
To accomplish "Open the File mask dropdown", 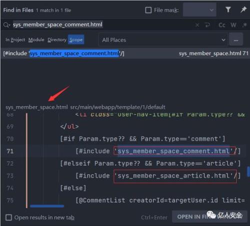I will (x=199, y=10).
